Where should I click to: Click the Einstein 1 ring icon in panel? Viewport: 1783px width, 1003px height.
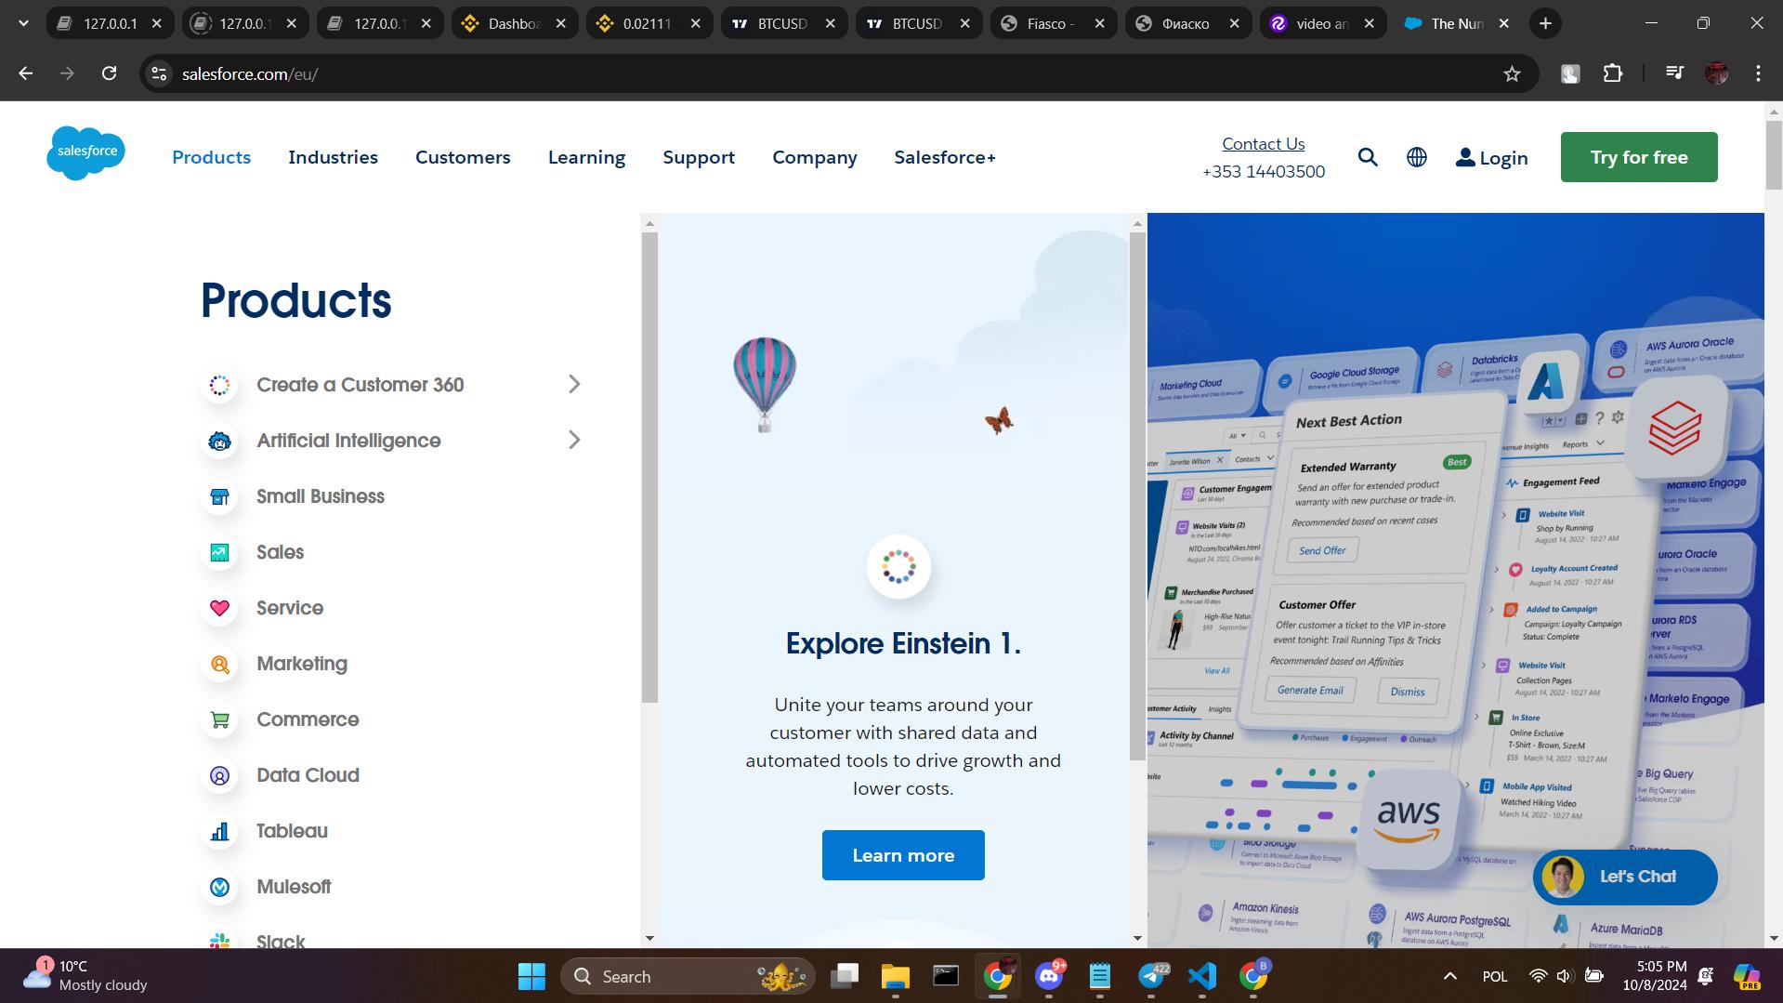(x=898, y=566)
